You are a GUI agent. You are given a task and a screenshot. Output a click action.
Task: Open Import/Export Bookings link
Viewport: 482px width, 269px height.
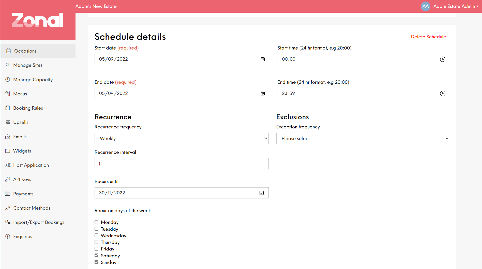(x=39, y=222)
